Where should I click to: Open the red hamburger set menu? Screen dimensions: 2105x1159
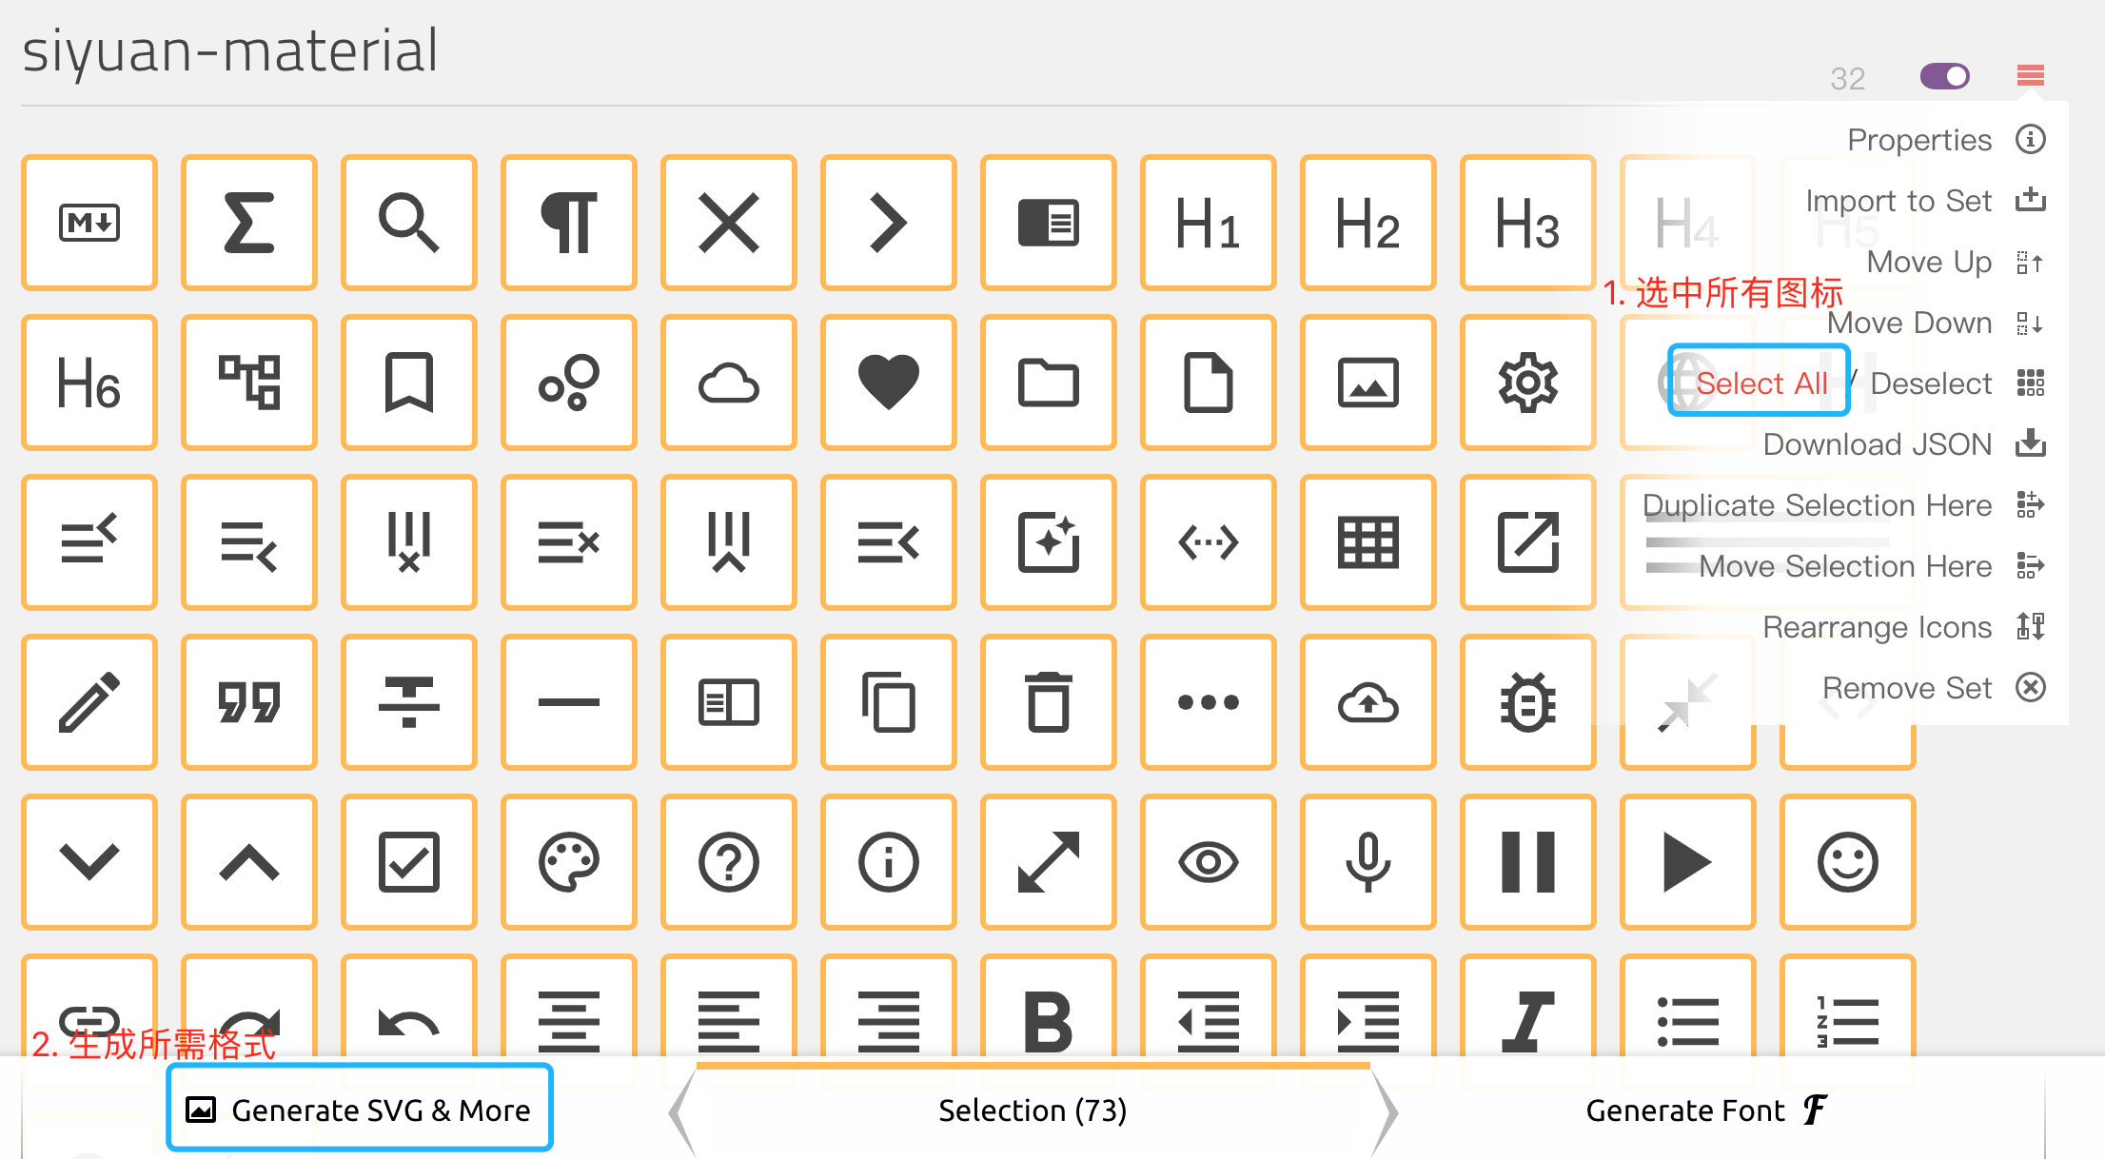(x=2030, y=76)
